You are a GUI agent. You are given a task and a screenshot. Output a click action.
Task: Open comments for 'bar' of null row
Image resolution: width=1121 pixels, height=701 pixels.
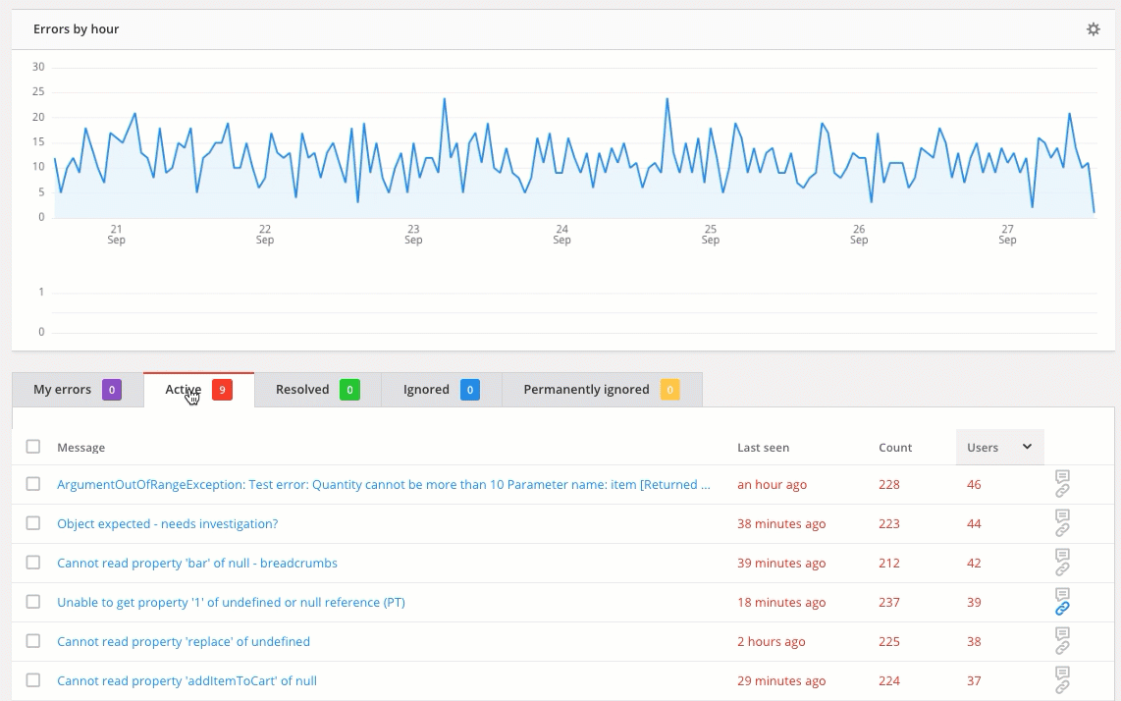pos(1062,555)
